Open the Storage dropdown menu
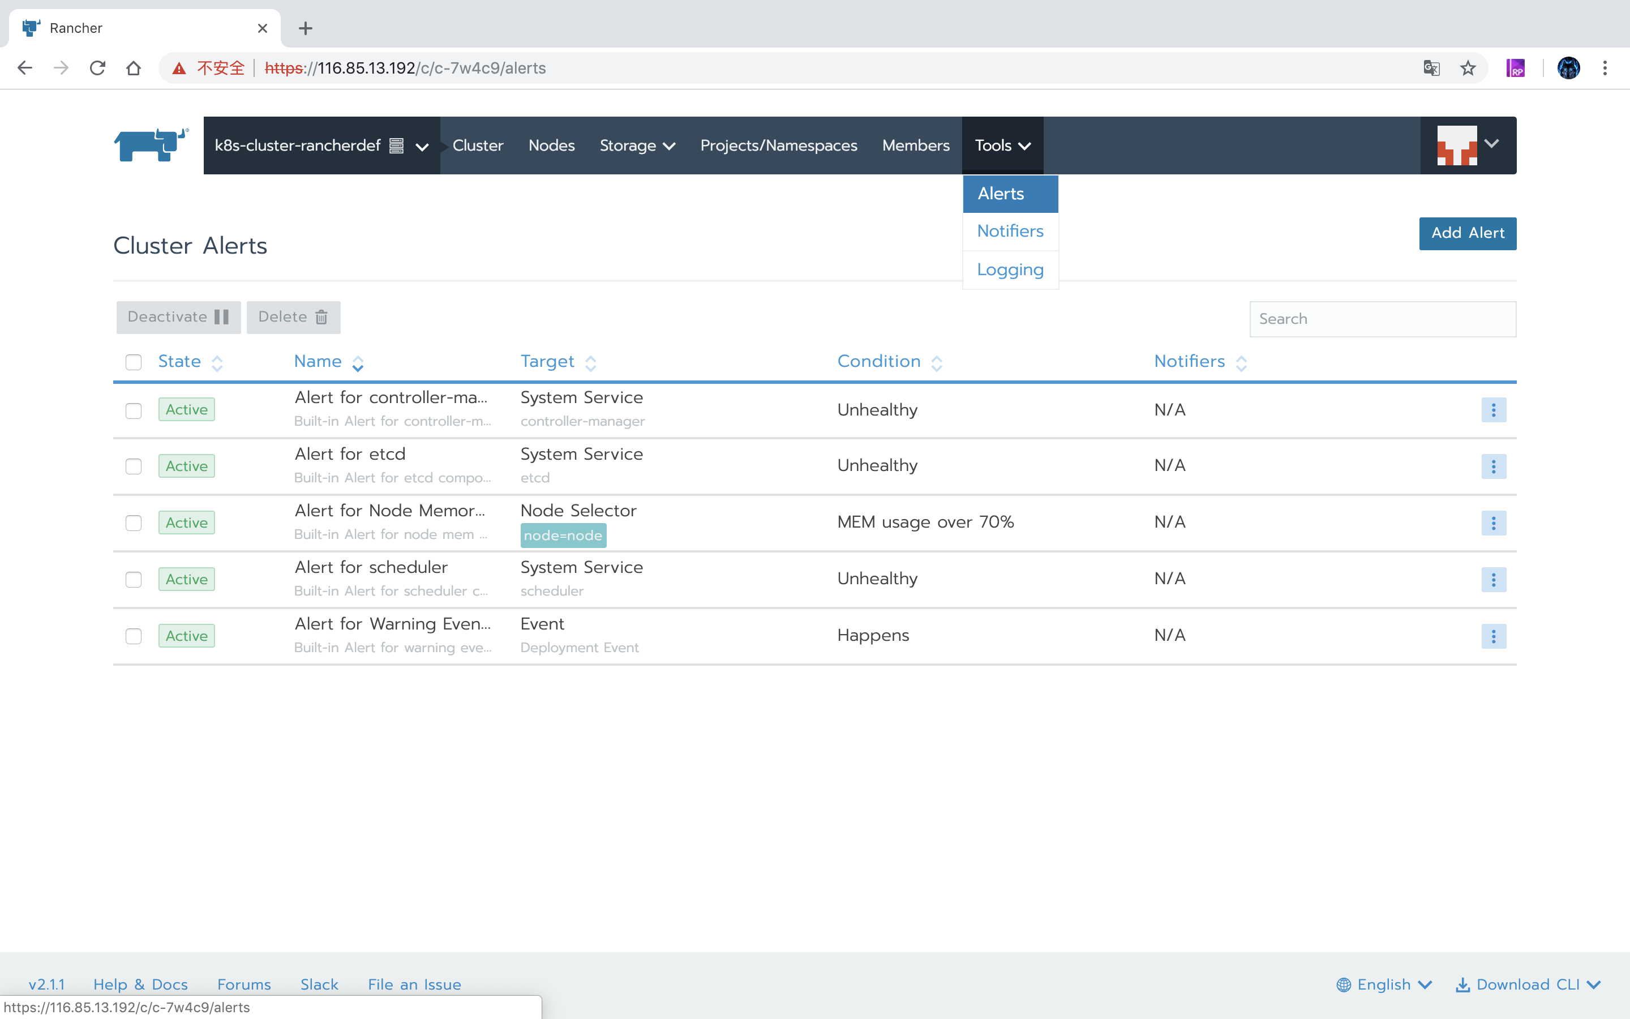This screenshot has height=1019, width=1630. pyautogui.click(x=637, y=145)
